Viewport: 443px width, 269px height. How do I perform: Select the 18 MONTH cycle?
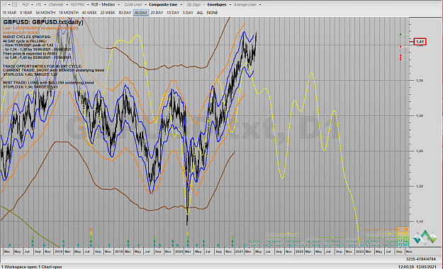(69, 13)
